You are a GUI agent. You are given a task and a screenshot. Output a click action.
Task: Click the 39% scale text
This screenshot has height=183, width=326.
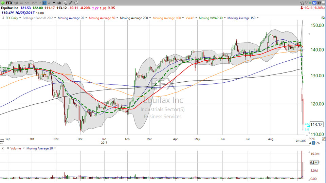pyautogui.click(x=312, y=139)
